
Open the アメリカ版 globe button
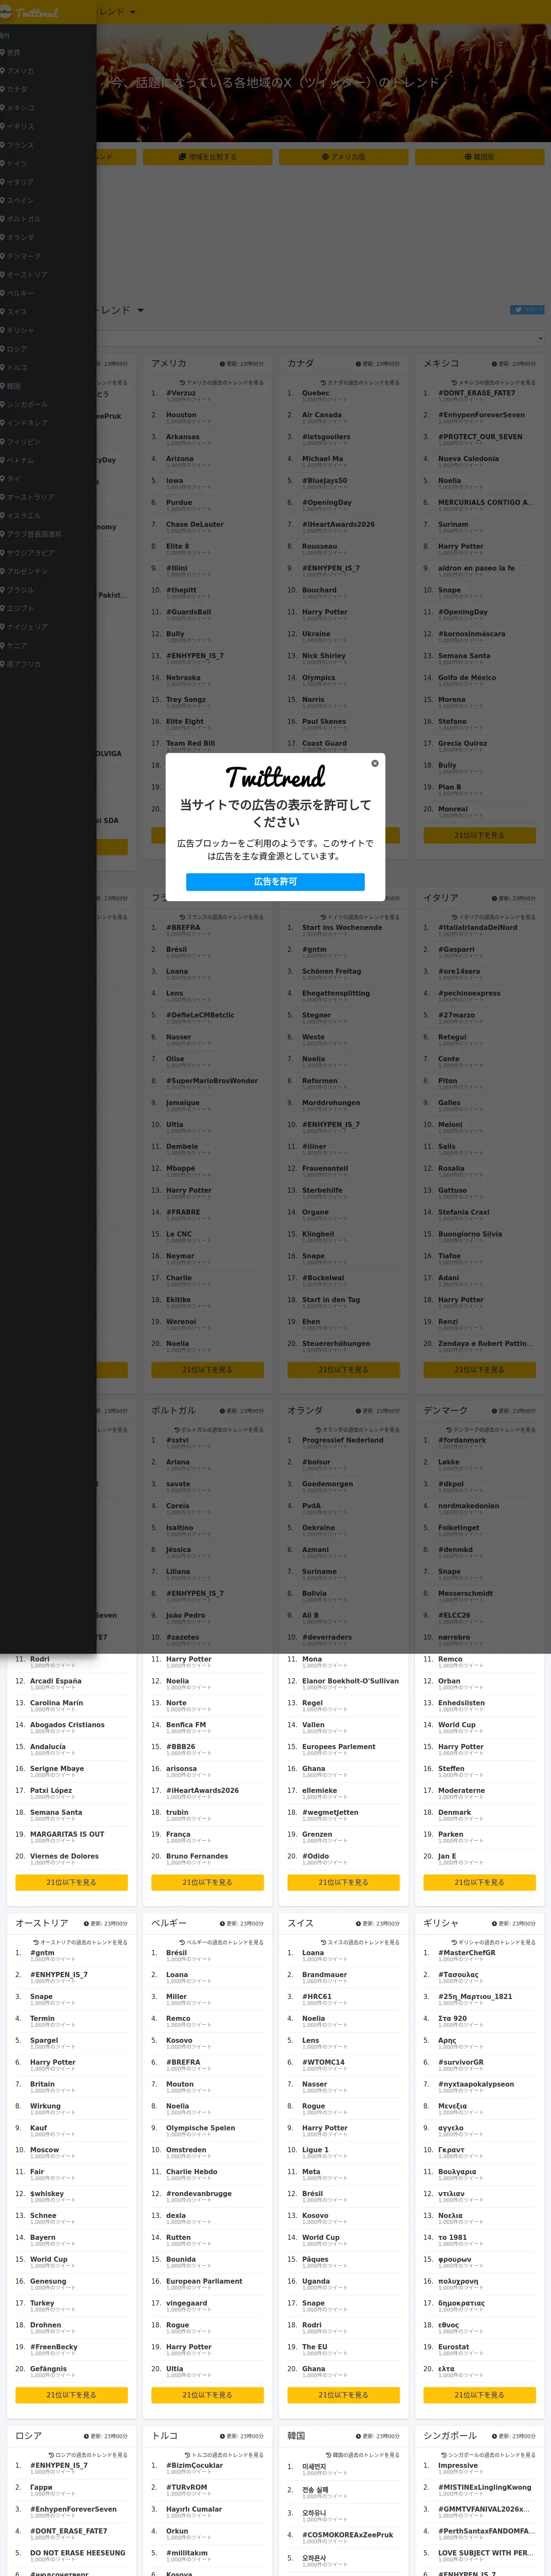(x=343, y=157)
